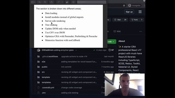Show commit check status green checkmark
This screenshot has width=175, height=98.
94,50
